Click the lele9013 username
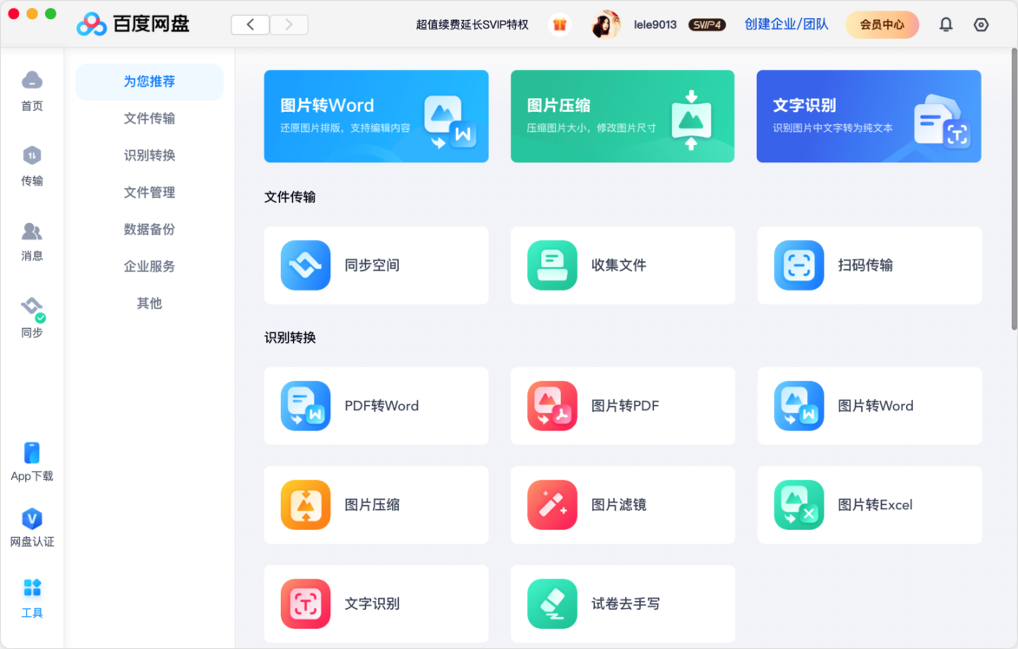1018x649 pixels. click(x=655, y=24)
